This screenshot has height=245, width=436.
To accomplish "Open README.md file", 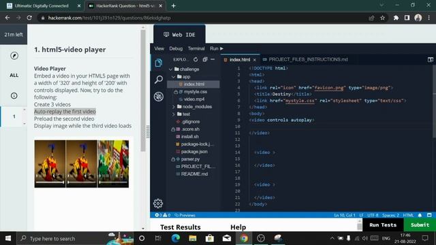I will (194, 174).
